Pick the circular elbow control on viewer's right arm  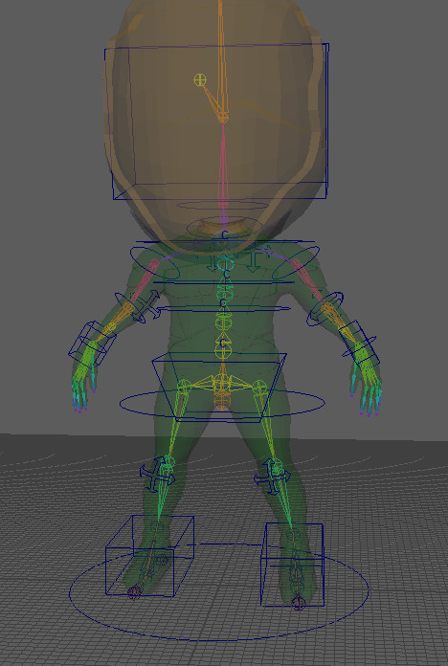click(326, 308)
